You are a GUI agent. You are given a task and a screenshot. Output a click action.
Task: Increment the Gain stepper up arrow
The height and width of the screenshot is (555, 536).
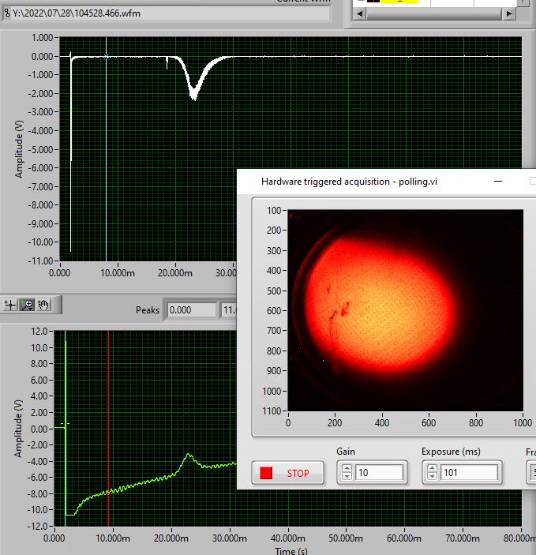coord(346,469)
